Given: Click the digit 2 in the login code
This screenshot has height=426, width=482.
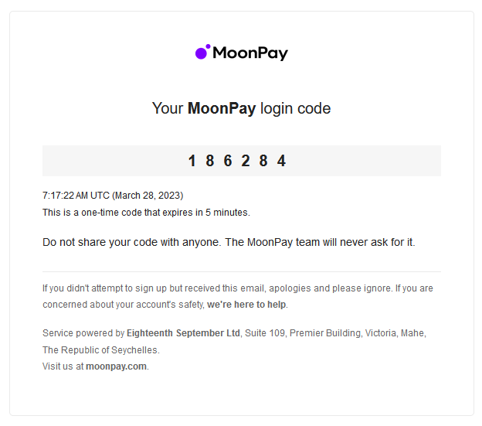Looking at the screenshot, I should tap(246, 161).
